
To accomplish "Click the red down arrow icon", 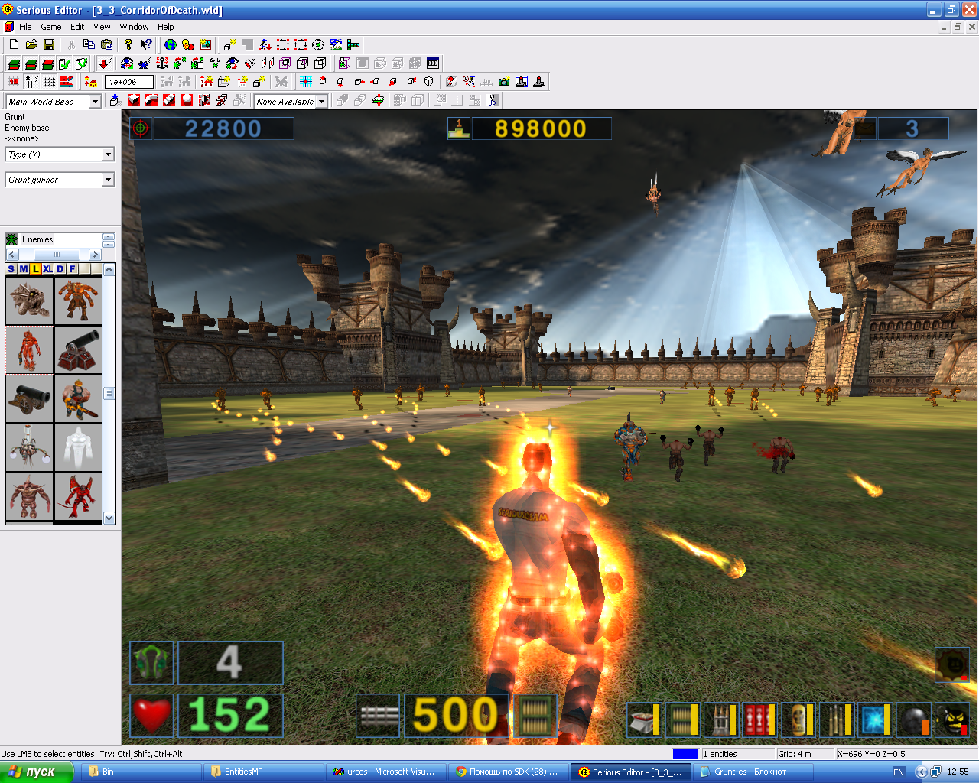I will coord(106,63).
